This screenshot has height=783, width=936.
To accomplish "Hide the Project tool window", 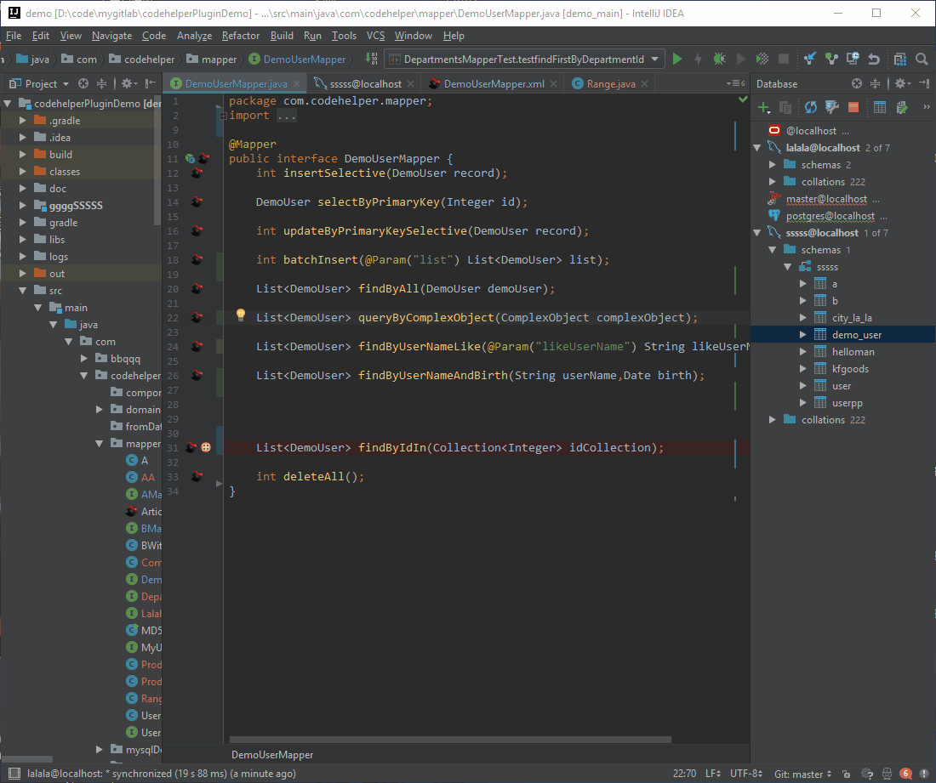I will (151, 83).
